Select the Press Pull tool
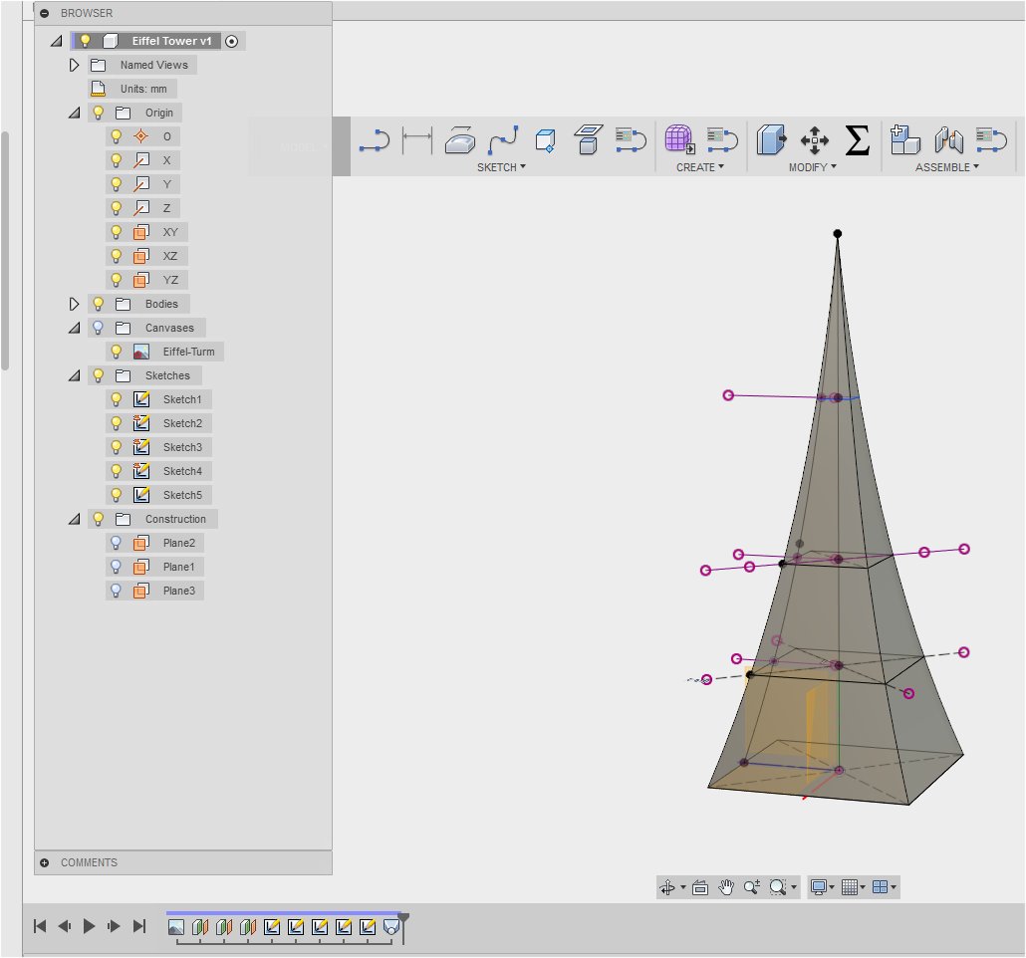This screenshot has width=1026, height=958. [x=771, y=140]
